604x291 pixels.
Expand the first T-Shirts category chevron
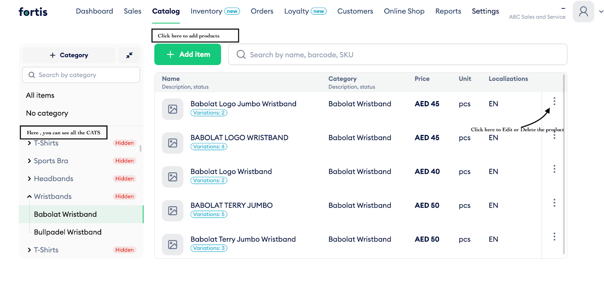[29, 143]
